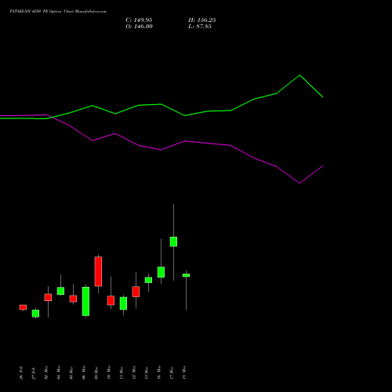Click the tall red candle above 09 Mar
The height and width of the screenshot is (392, 392).
[x=98, y=271]
